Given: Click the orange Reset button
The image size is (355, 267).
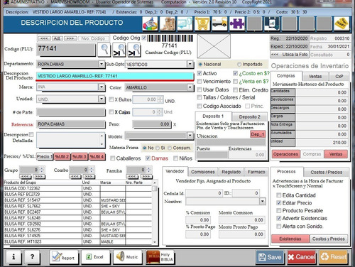Looking at the screenshot, I should pyautogui.click(x=334, y=257).
